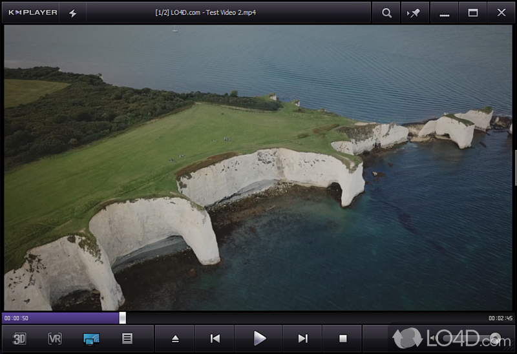Open the screen control box icon
This screenshot has height=354, width=517.
91,338
